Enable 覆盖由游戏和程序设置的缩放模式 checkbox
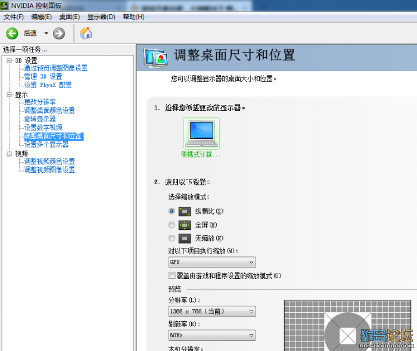The image size is (417, 351). tap(172, 275)
